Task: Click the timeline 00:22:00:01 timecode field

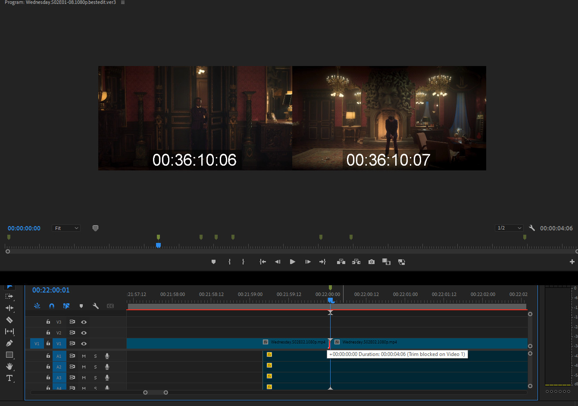Action: [x=51, y=290]
